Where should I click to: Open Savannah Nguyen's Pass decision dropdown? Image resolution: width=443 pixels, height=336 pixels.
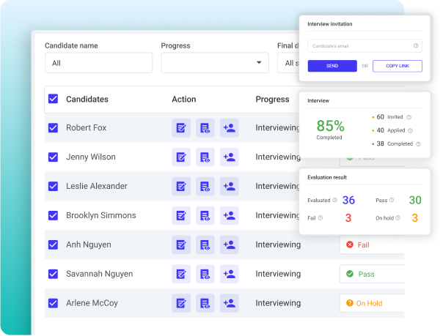[x=372, y=274]
